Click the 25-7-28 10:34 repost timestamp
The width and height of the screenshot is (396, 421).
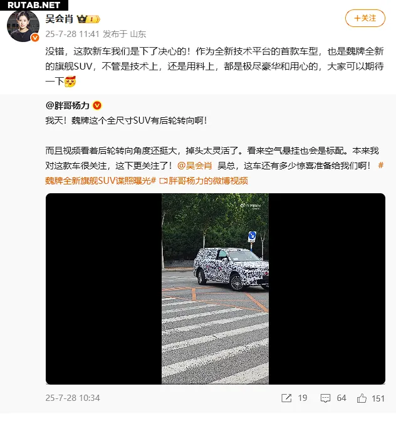click(73, 398)
